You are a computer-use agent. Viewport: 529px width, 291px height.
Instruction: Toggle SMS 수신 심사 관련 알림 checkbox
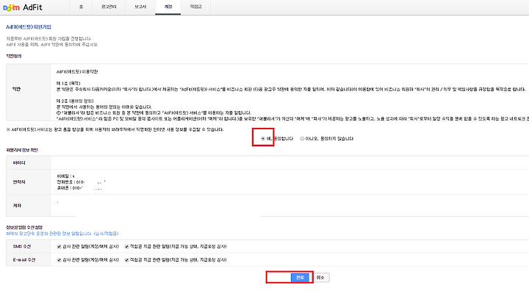pos(59,246)
